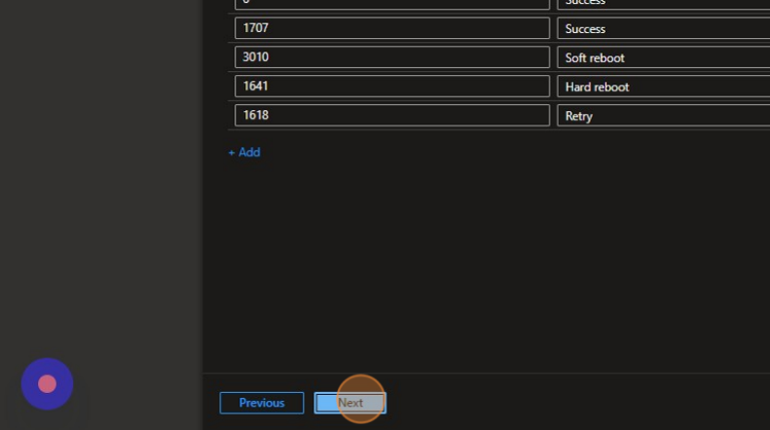Image resolution: width=770 pixels, height=430 pixels.
Task: Click the plus icon beside Add
Action: click(232, 153)
